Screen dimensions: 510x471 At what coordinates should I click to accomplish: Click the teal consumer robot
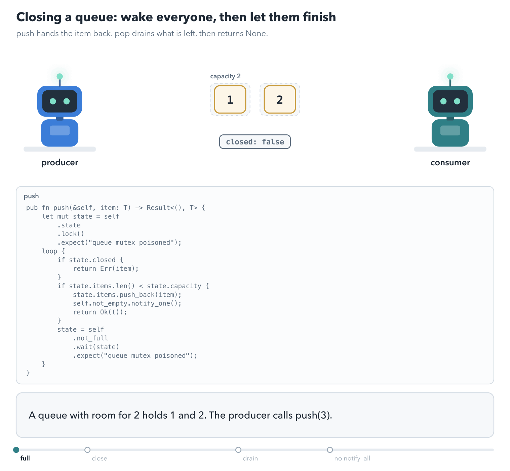[x=450, y=110]
